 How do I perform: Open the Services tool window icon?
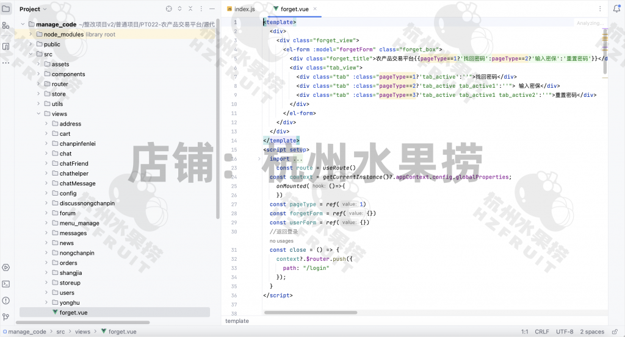(x=6, y=268)
